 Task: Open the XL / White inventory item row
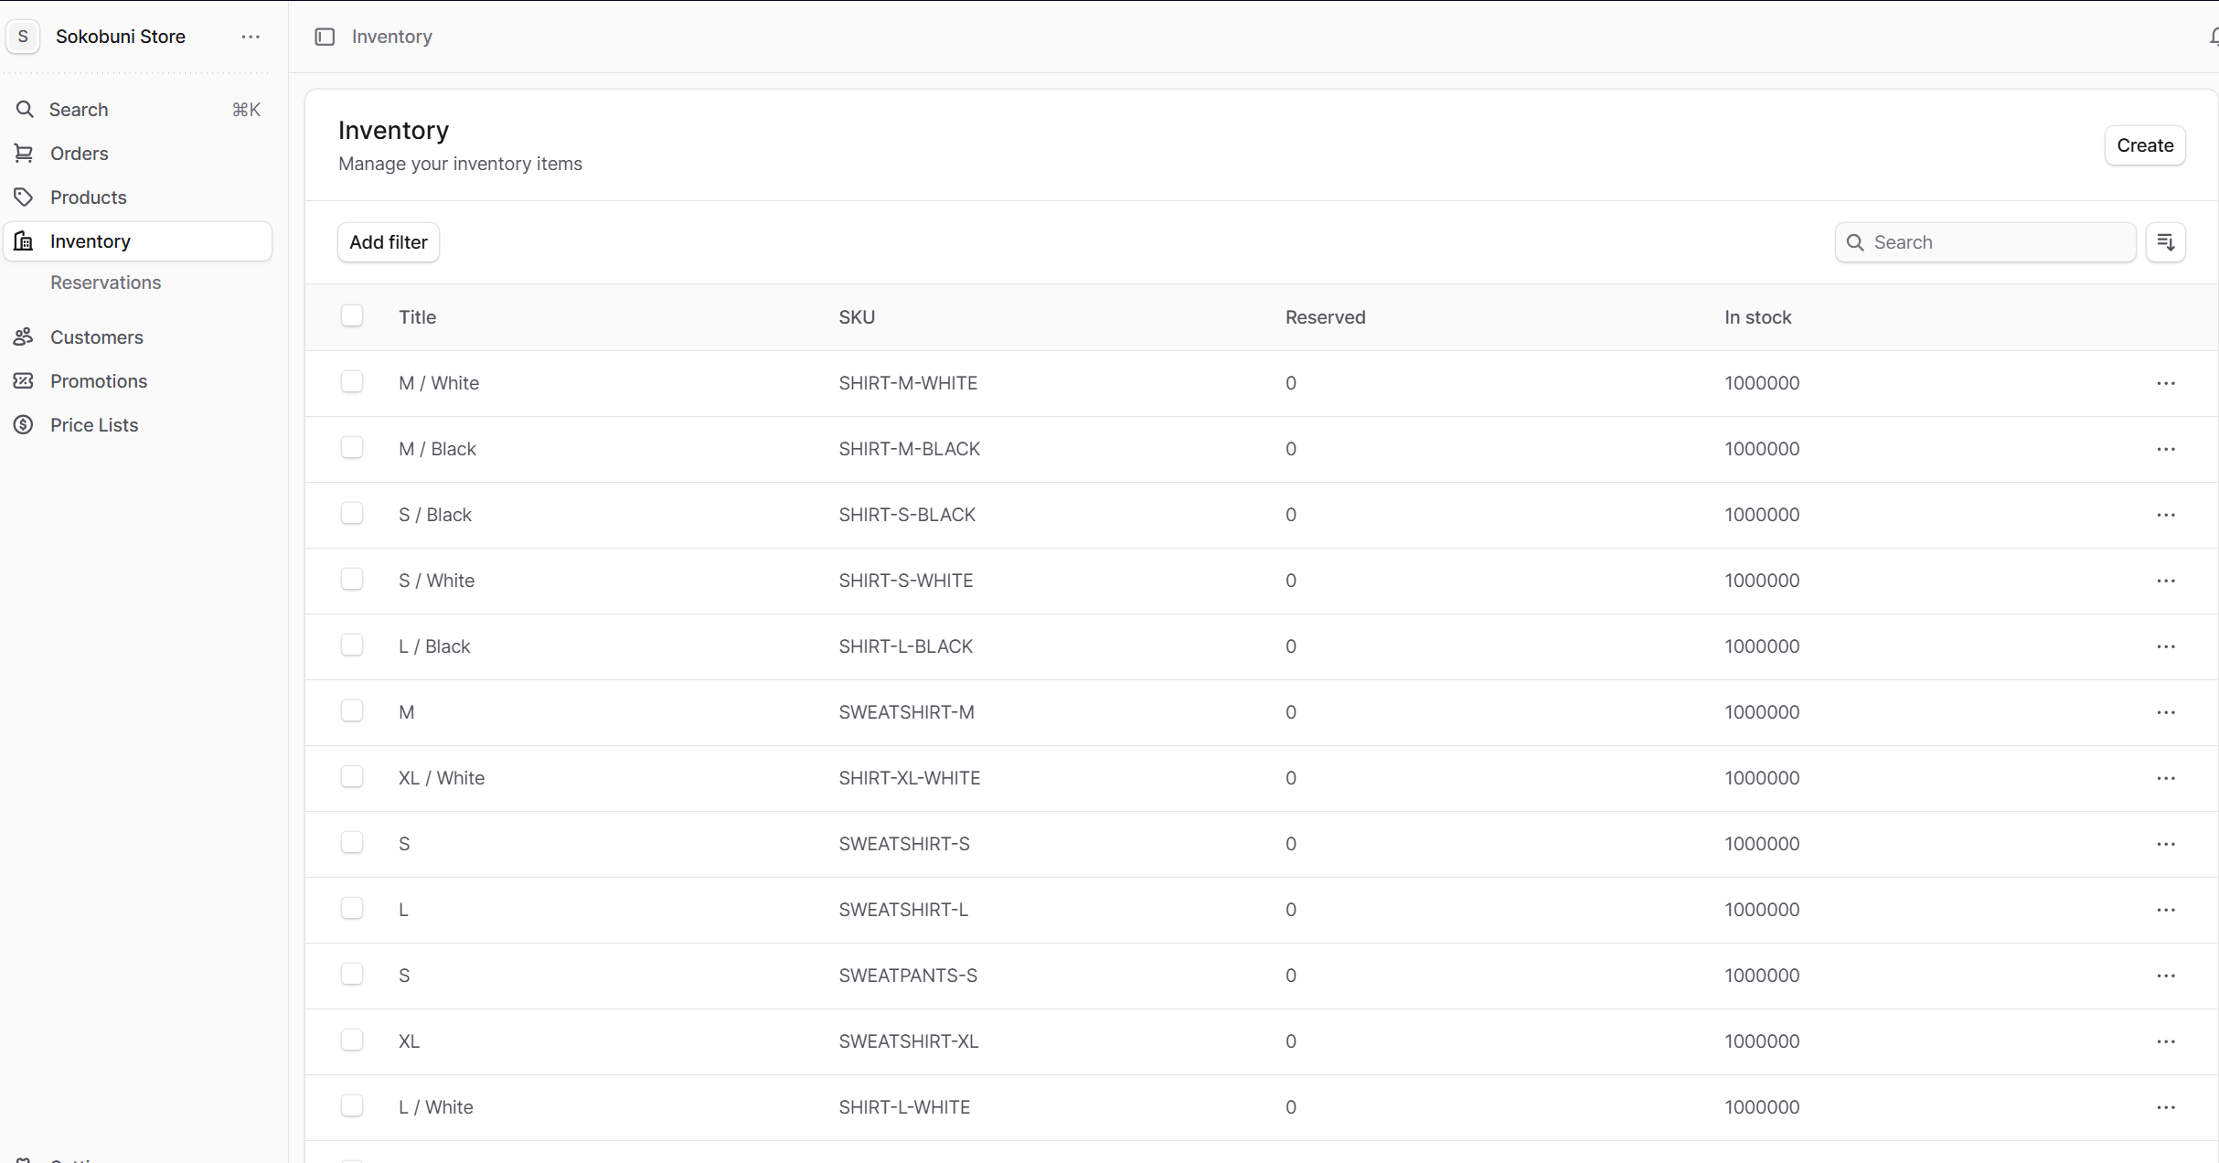click(442, 778)
